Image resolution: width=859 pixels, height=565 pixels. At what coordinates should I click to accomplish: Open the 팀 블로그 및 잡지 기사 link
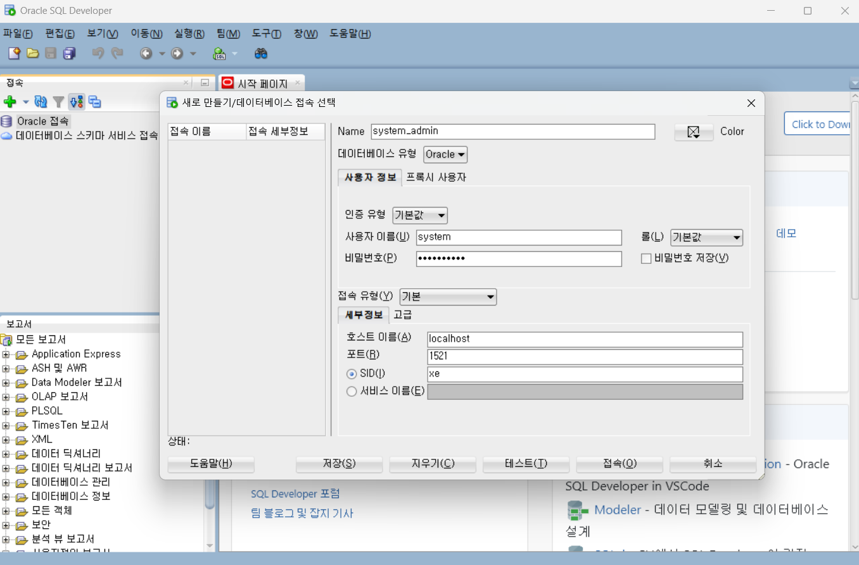pos(302,513)
